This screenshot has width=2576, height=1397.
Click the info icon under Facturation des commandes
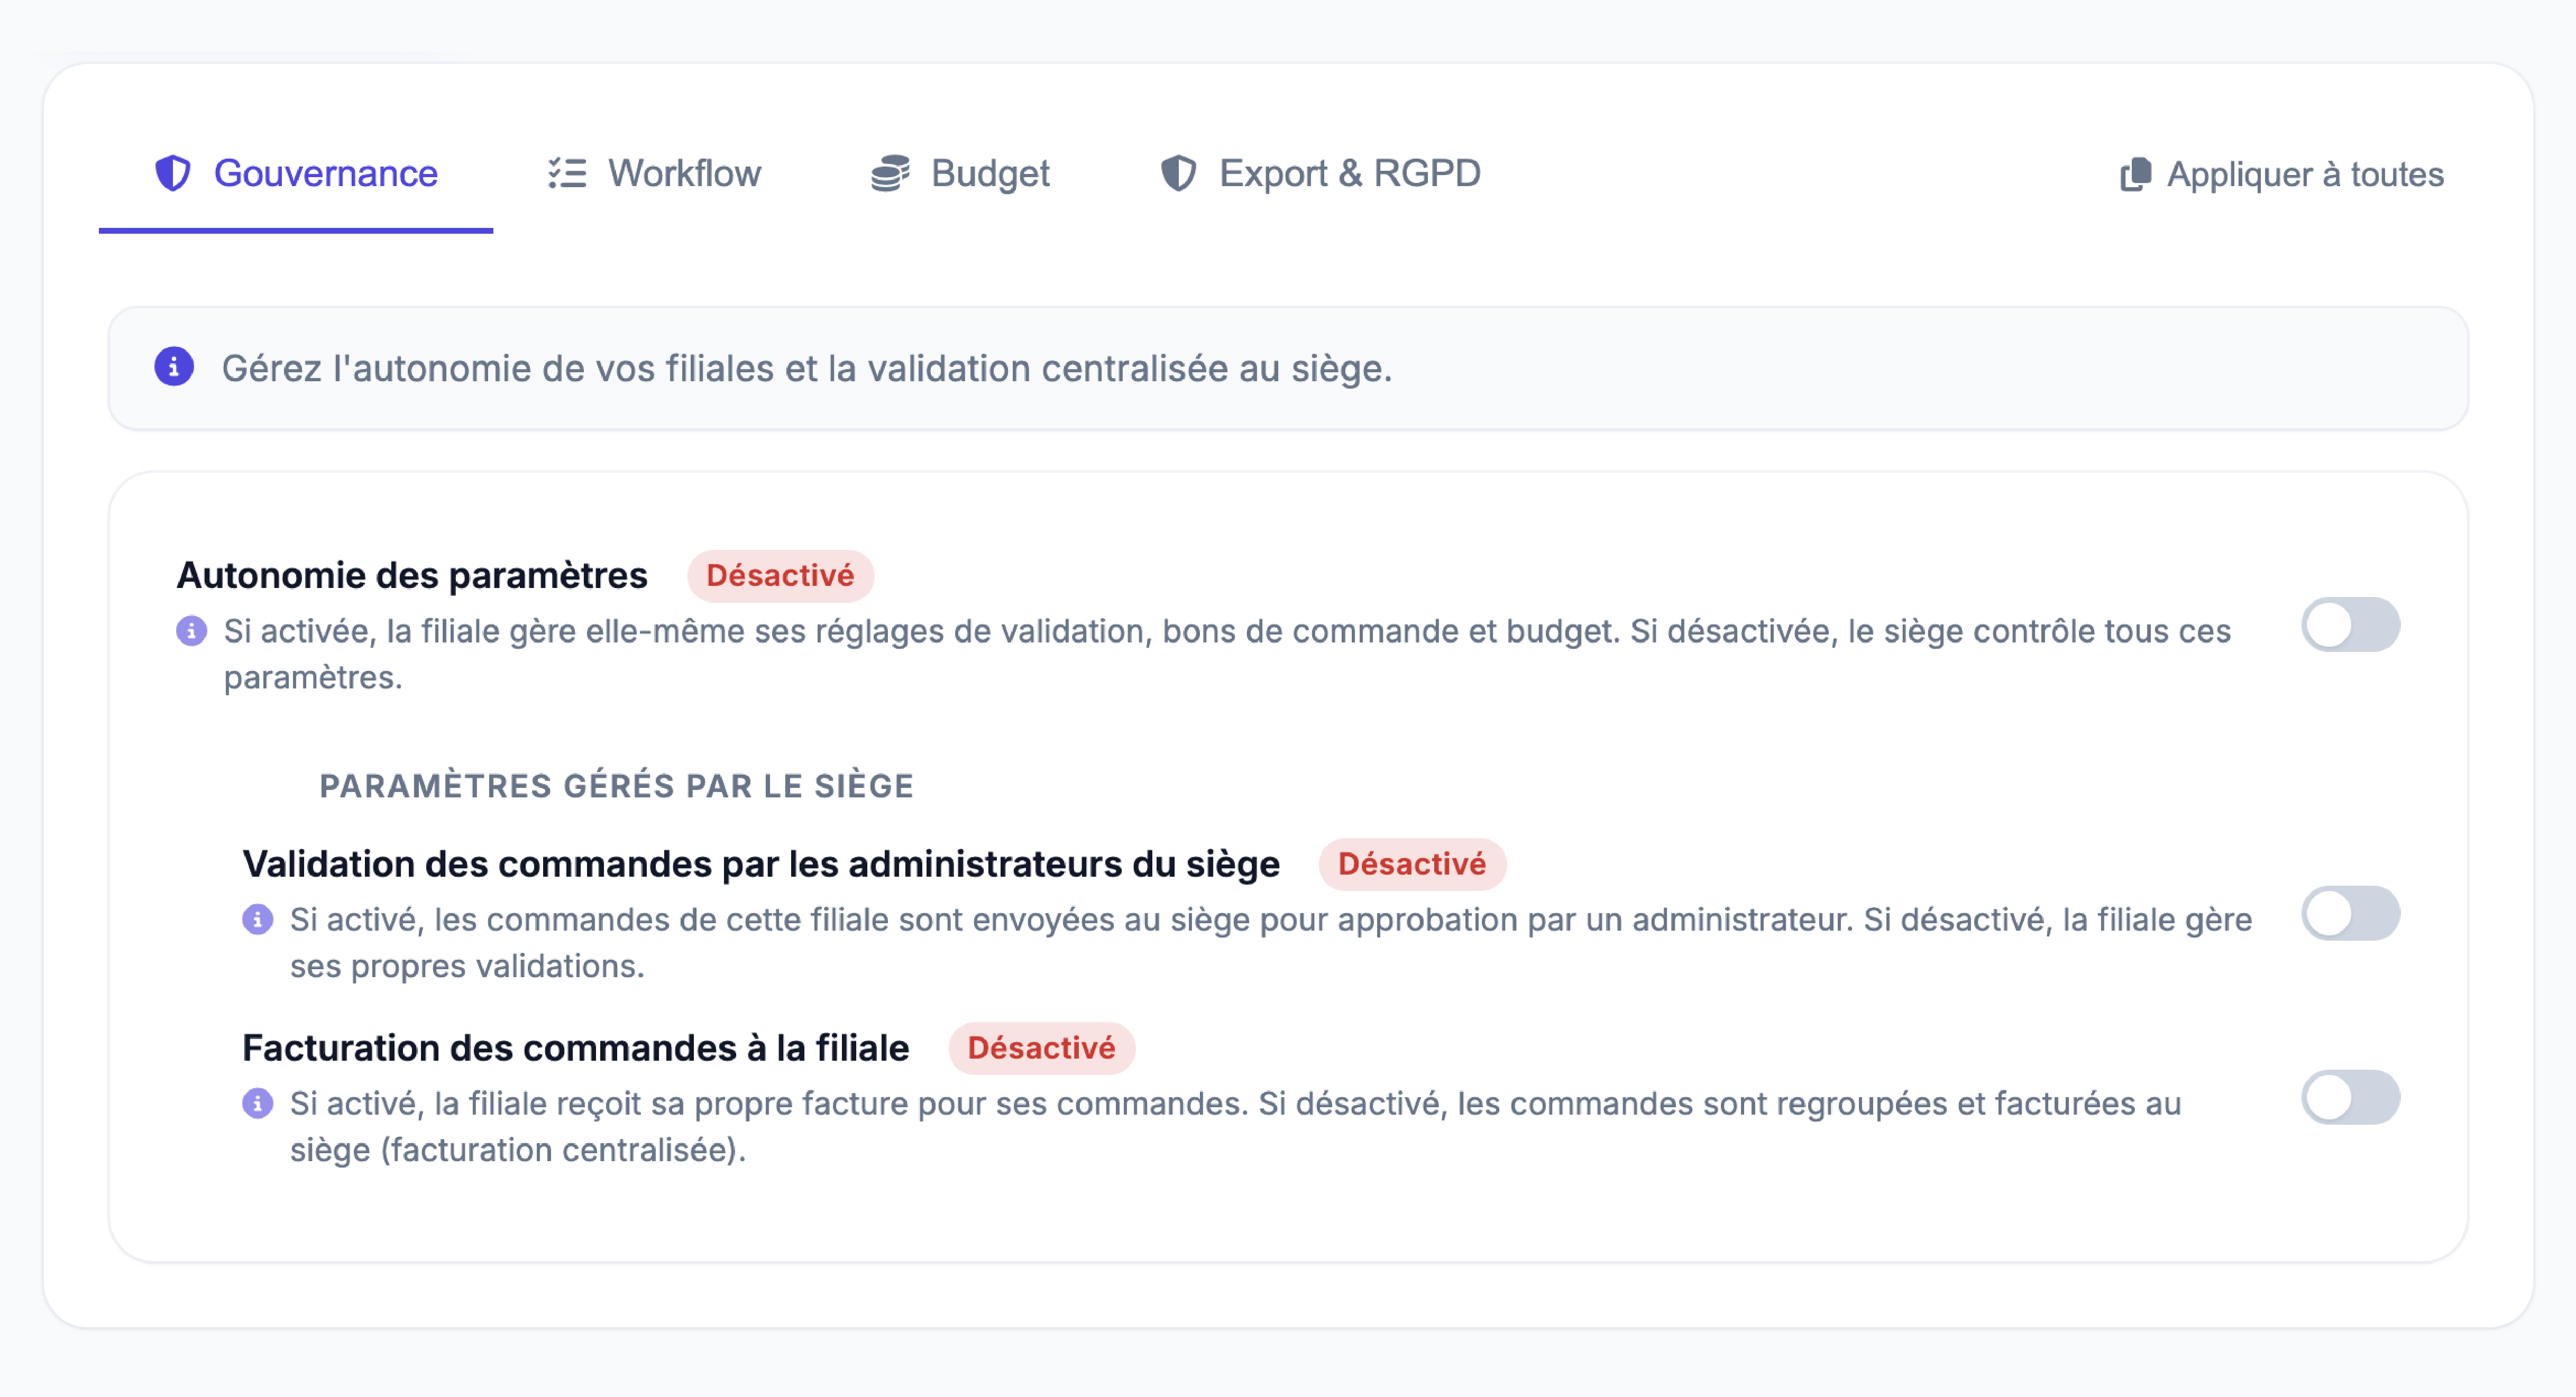click(258, 1103)
